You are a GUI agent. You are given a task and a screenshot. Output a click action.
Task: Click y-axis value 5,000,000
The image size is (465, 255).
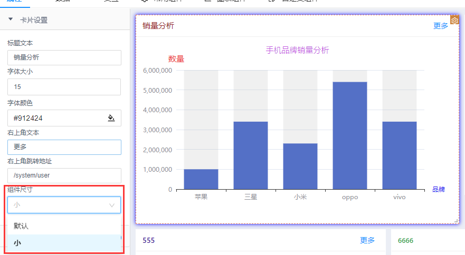click(157, 90)
